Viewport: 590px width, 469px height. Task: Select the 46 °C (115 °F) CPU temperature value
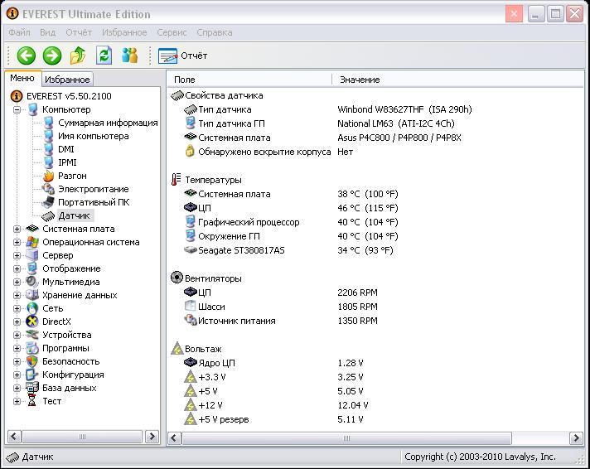tap(368, 208)
